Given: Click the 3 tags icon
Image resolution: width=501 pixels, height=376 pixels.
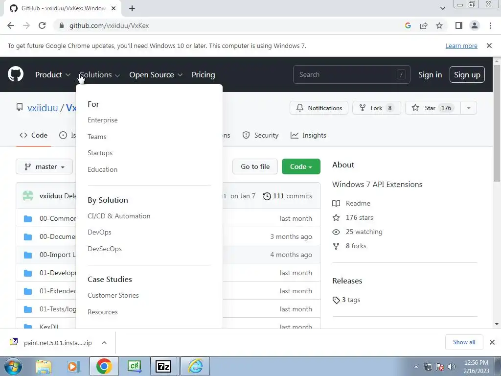Looking at the screenshot, I should point(336,300).
